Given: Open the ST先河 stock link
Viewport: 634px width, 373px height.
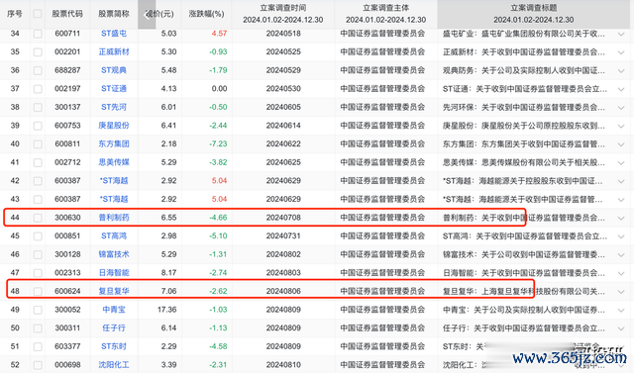Looking at the screenshot, I should (114, 107).
